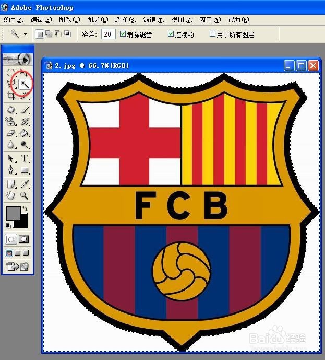The height and width of the screenshot is (360, 325).
Task: Select the Move tool
Action: tap(23, 73)
